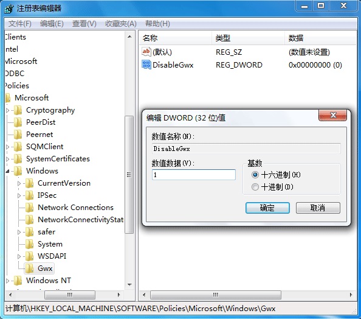Screen dimensions: 361x319
Task: Open the 收藏夹(A) menu
Action: point(121,24)
